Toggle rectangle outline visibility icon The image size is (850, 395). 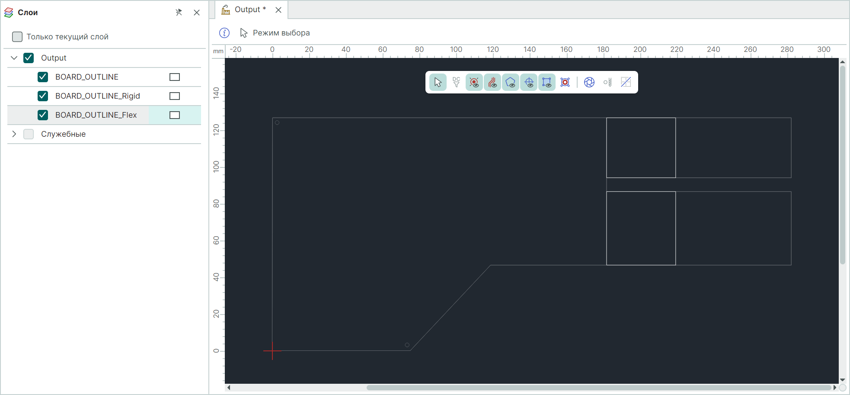pos(547,82)
